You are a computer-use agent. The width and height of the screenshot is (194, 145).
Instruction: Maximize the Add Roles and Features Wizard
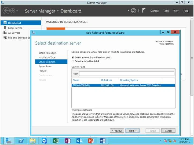[168, 32]
